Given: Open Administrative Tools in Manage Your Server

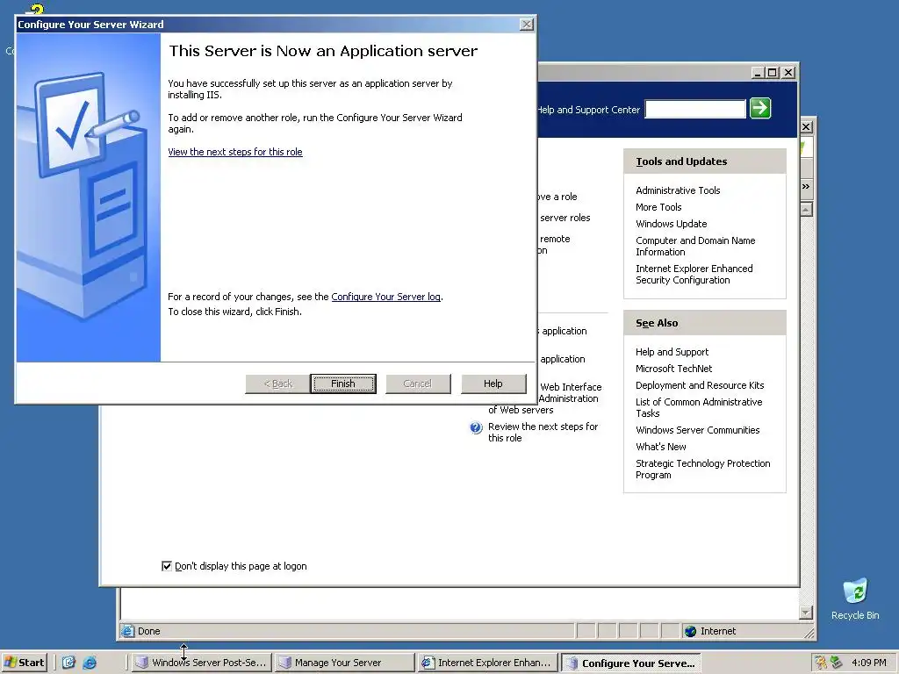Looking at the screenshot, I should tap(678, 190).
